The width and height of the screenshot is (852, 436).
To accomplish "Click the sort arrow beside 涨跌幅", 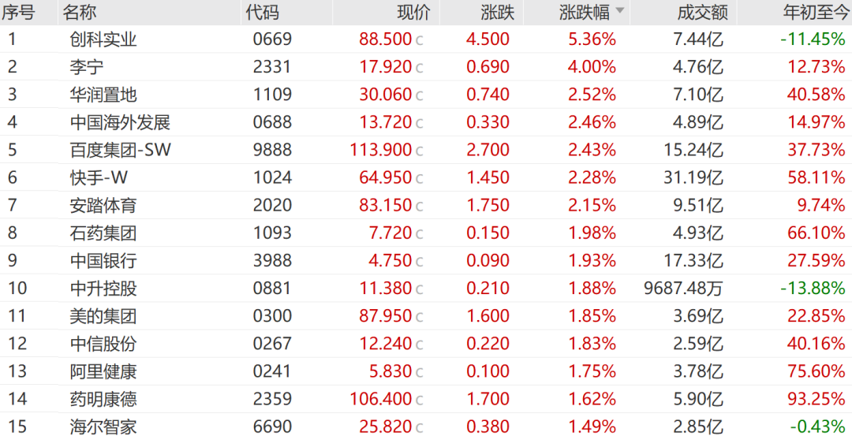I will pyautogui.click(x=620, y=11).
